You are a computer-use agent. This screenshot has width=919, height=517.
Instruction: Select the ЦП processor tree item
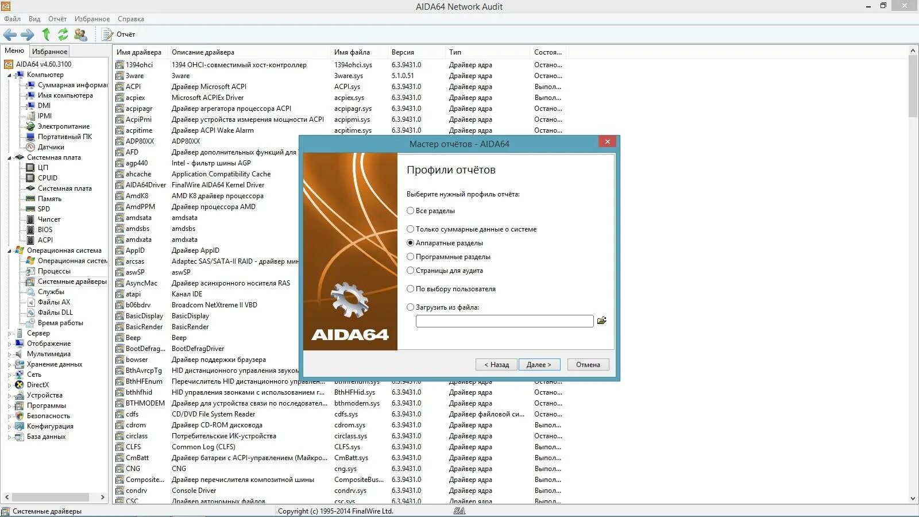[x=43, y=168]
